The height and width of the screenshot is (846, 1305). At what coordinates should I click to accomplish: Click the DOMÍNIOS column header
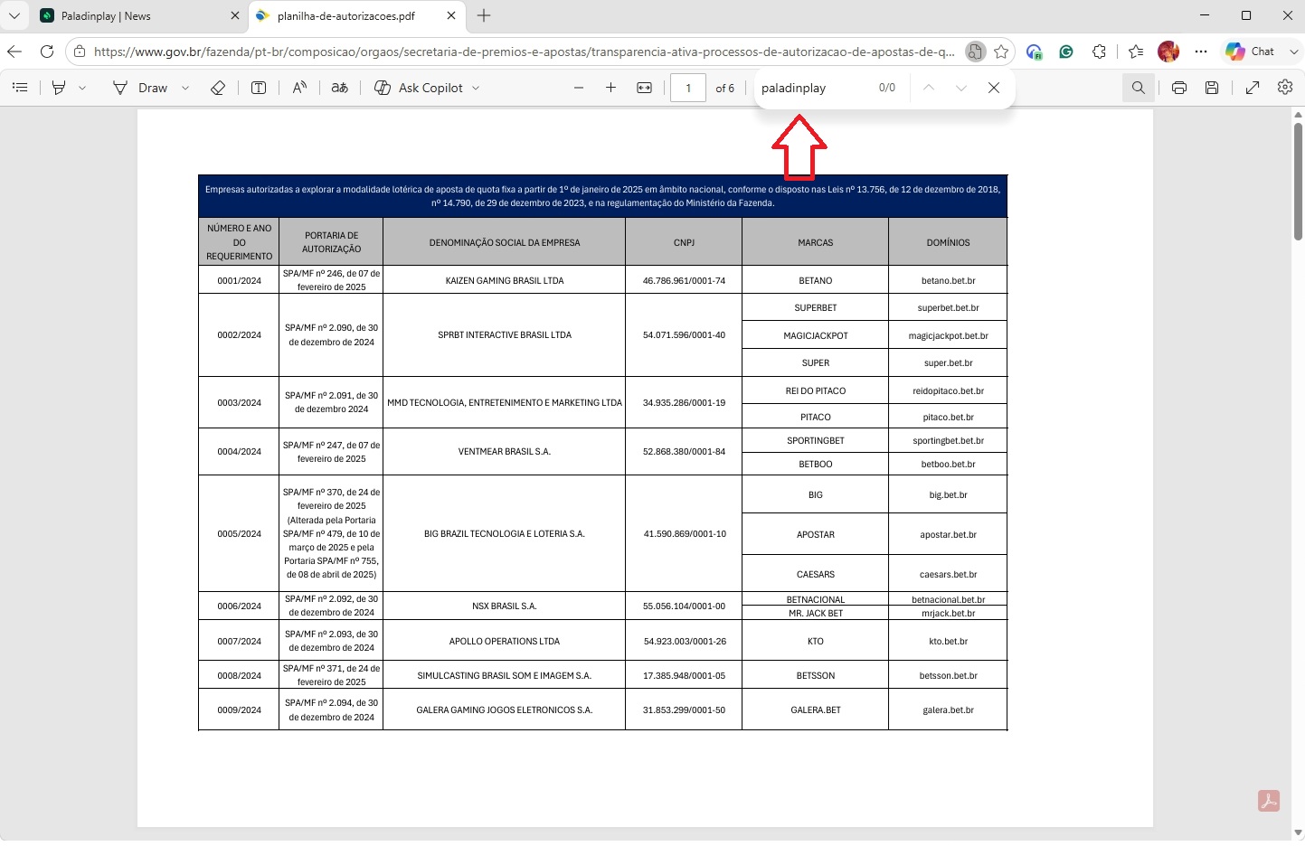click(x=948, y=242)
